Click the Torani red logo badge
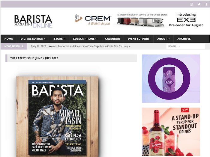210x157 pixels. pyautogui.click(x=185, y=110)
